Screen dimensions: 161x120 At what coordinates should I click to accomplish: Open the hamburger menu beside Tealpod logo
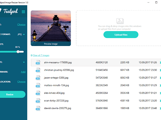pyautogui.click(x=23, y=12)
